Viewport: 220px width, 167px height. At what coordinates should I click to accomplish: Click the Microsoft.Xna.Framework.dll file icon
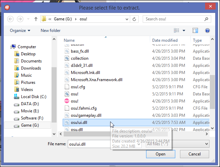click(67, 79)
